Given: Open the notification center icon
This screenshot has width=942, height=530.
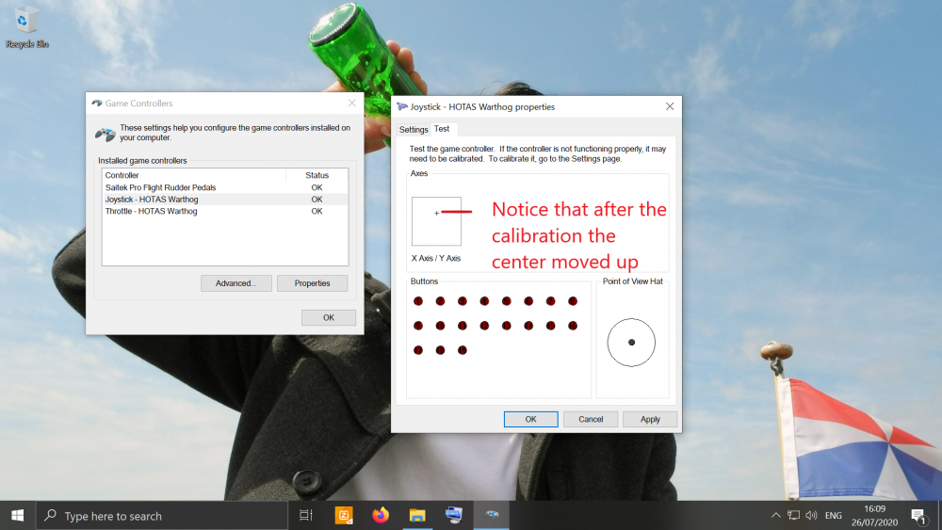Looking at the screenshot, I should pyautogui.click(x=918, y=515).
